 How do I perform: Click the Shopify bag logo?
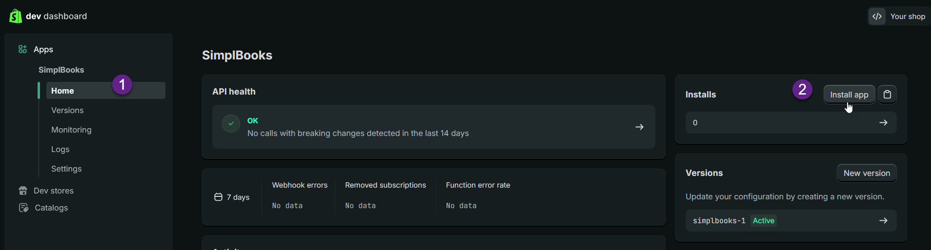[x=16, y=16]
